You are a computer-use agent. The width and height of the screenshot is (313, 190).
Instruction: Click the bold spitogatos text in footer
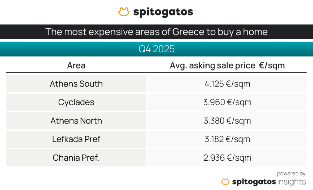[253, 182]
